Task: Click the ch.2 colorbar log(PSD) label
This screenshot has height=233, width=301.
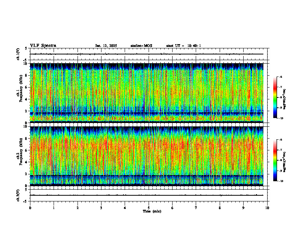Action: click(285, 162)
